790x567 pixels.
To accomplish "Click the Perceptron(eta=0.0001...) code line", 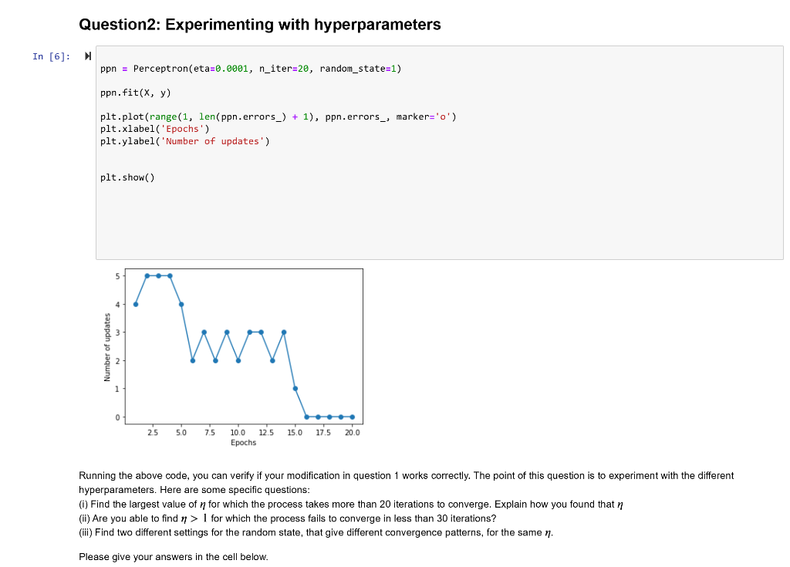I will (x=251, y=69).
